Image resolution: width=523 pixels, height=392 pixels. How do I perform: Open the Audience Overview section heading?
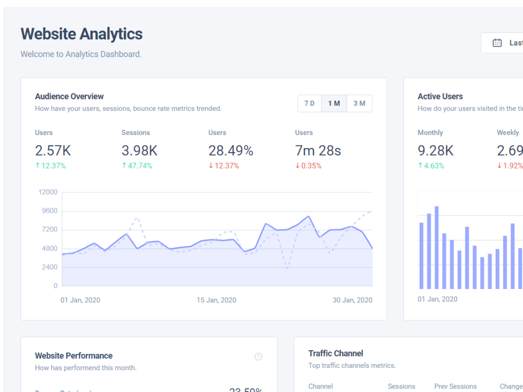(69, 96)
